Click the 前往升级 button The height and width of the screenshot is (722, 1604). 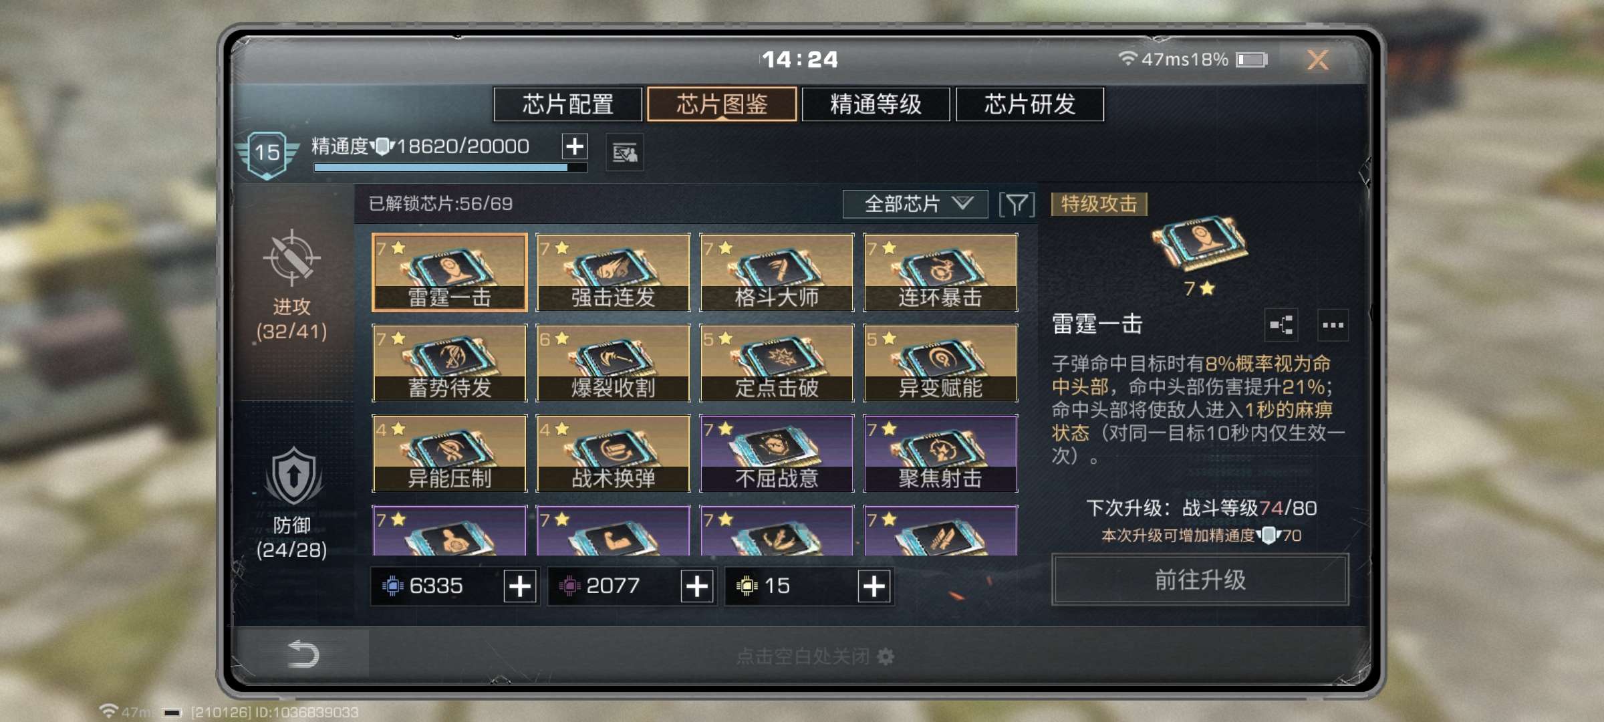pos(1200,580)
